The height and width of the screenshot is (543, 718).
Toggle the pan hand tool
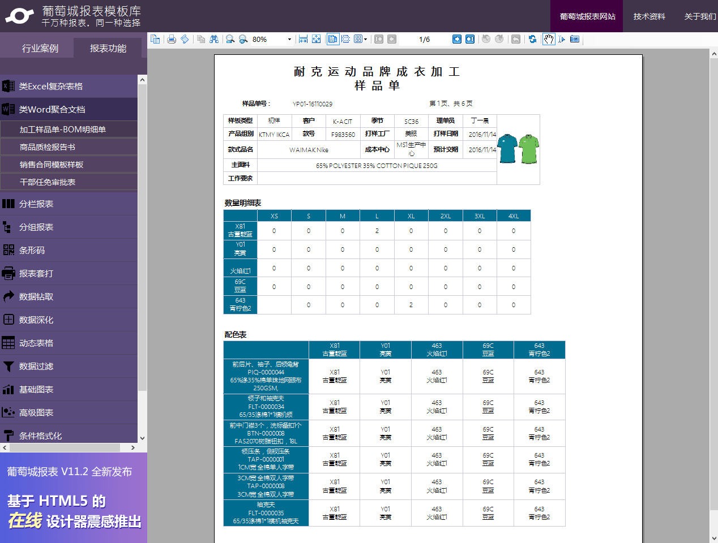[x=549, y=39]
